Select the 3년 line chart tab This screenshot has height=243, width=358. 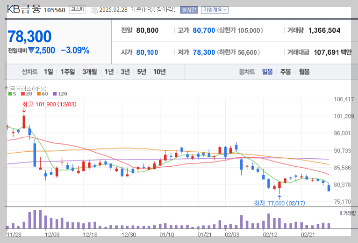click(x=125, y=72)
